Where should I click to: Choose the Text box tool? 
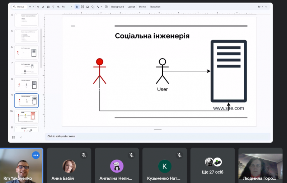83,7
